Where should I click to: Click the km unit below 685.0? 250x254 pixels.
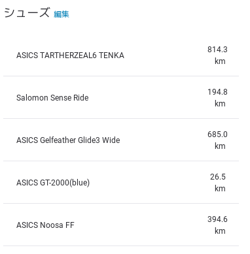[220, 146]
